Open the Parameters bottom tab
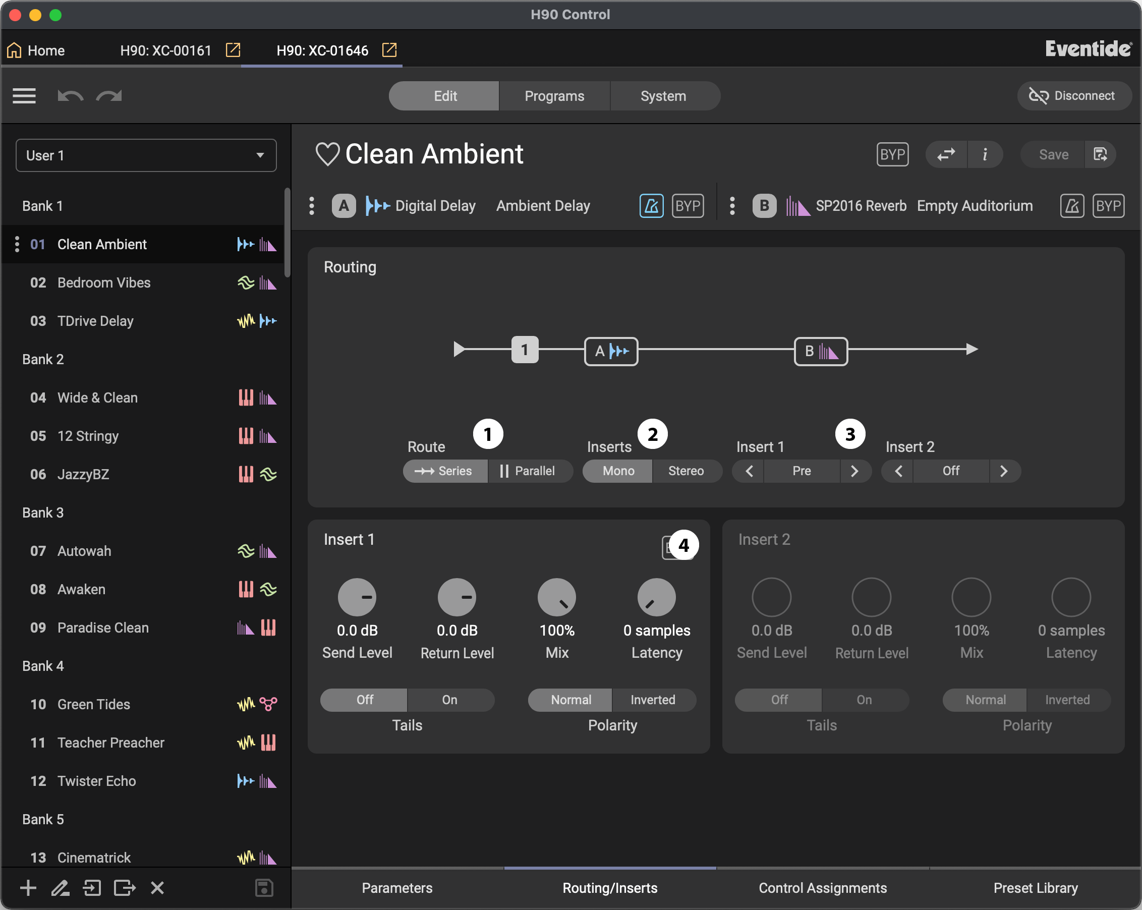Screen dimensions: 1142x910 (397, 888)
